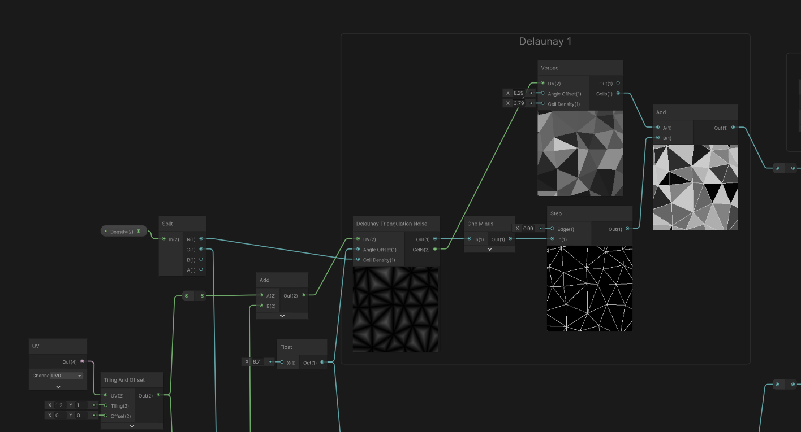Screen dimensions: 801x432
Task: Click Delaunay Triangulation Noise Out port
Action: [434, 239]
